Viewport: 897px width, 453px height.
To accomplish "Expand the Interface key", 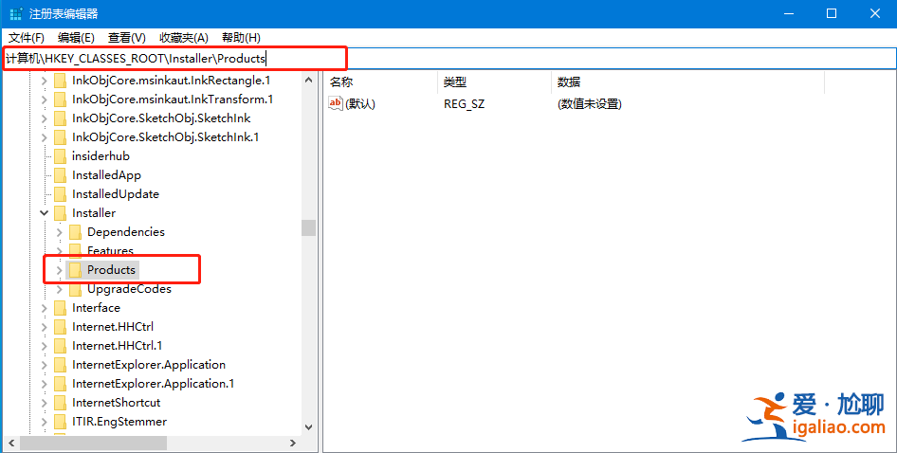I will [45, 308].
